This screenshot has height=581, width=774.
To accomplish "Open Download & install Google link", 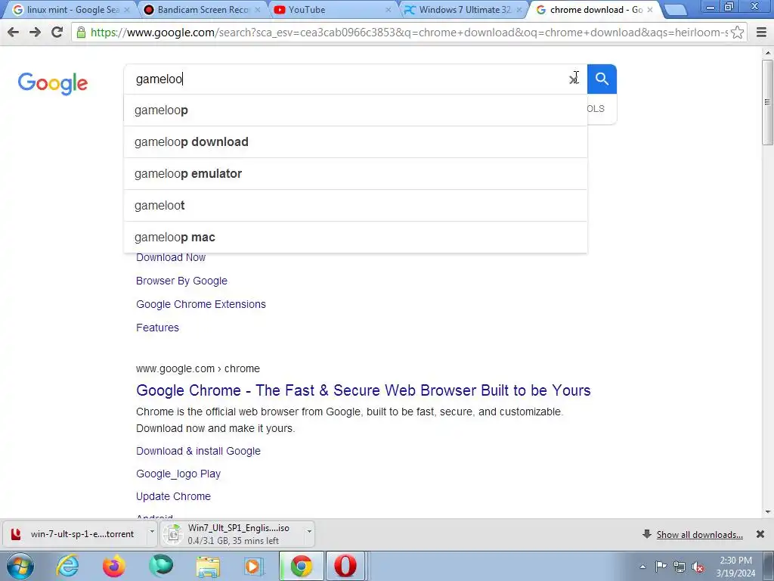I will coord(199,451).
